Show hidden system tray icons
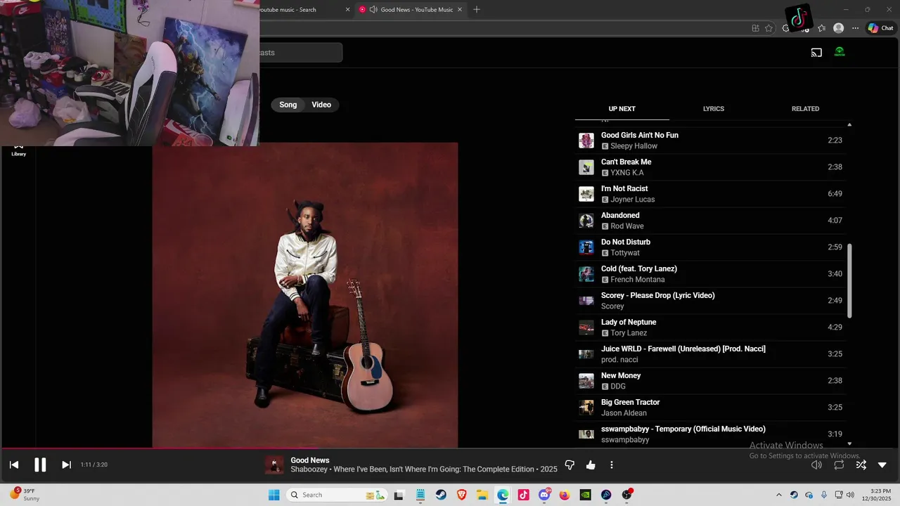 pos(778,495)
